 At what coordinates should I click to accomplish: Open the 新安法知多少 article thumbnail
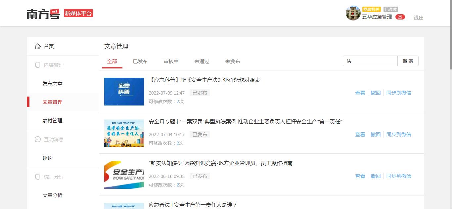[124, 175]
